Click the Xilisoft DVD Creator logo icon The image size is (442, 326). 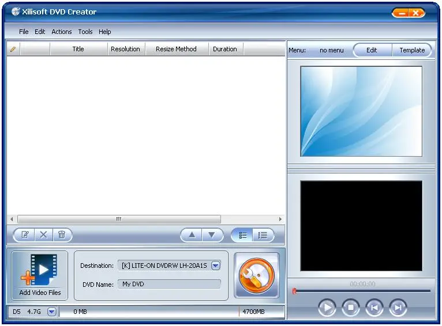click(16, 12)
